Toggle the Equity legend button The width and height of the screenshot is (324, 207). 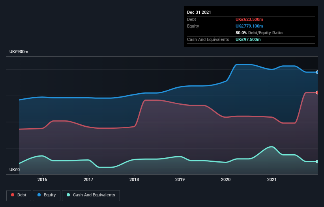click(x=47, y=195)
